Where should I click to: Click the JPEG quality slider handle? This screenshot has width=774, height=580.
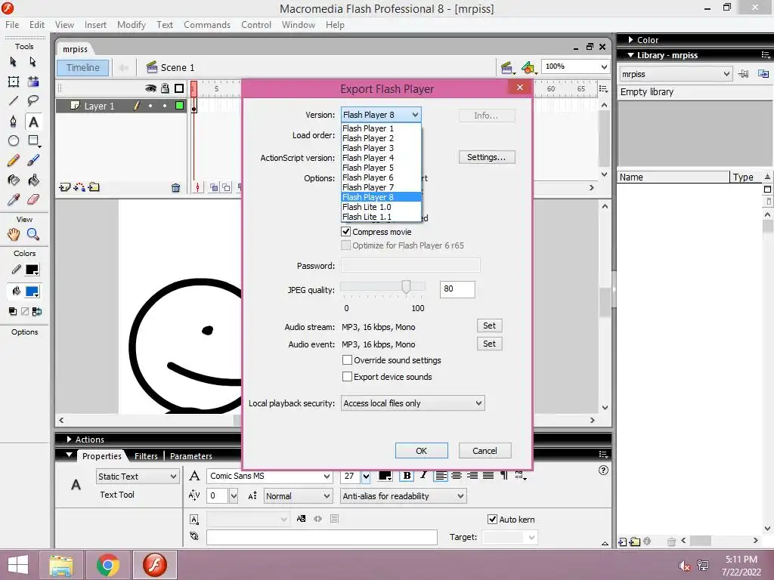click(406, 286)
